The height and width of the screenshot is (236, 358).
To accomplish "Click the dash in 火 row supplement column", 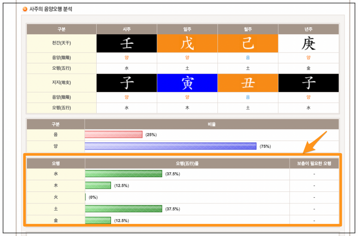I will click(x=314, y=197).
